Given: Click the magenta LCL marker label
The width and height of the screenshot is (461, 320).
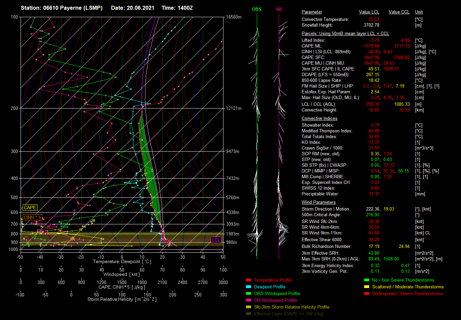Looking at the screenshot, I should pos(216,240).
